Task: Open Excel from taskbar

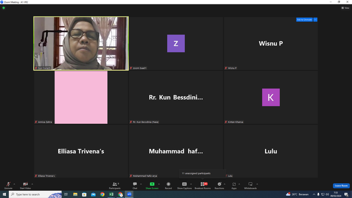Action: [x=111, y=194]
